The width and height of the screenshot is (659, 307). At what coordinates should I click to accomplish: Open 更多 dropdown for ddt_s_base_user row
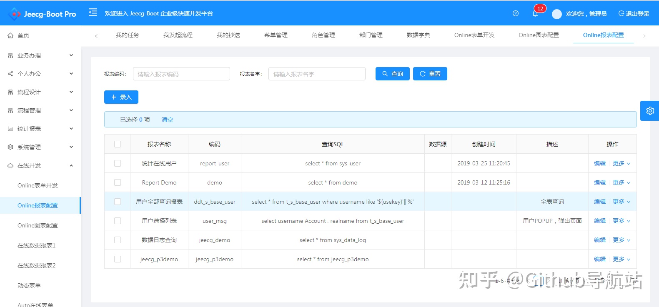coord(621,202)
